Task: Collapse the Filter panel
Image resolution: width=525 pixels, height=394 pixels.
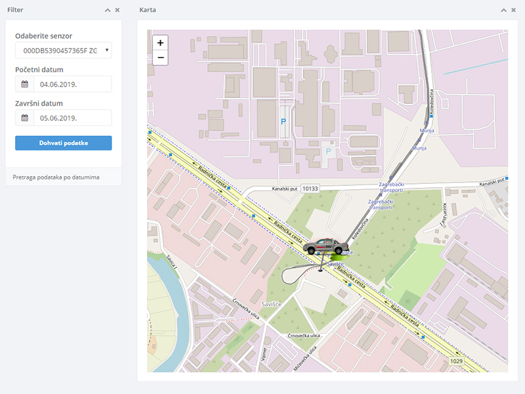Action: pyautogui.click(x=107, y=11)
